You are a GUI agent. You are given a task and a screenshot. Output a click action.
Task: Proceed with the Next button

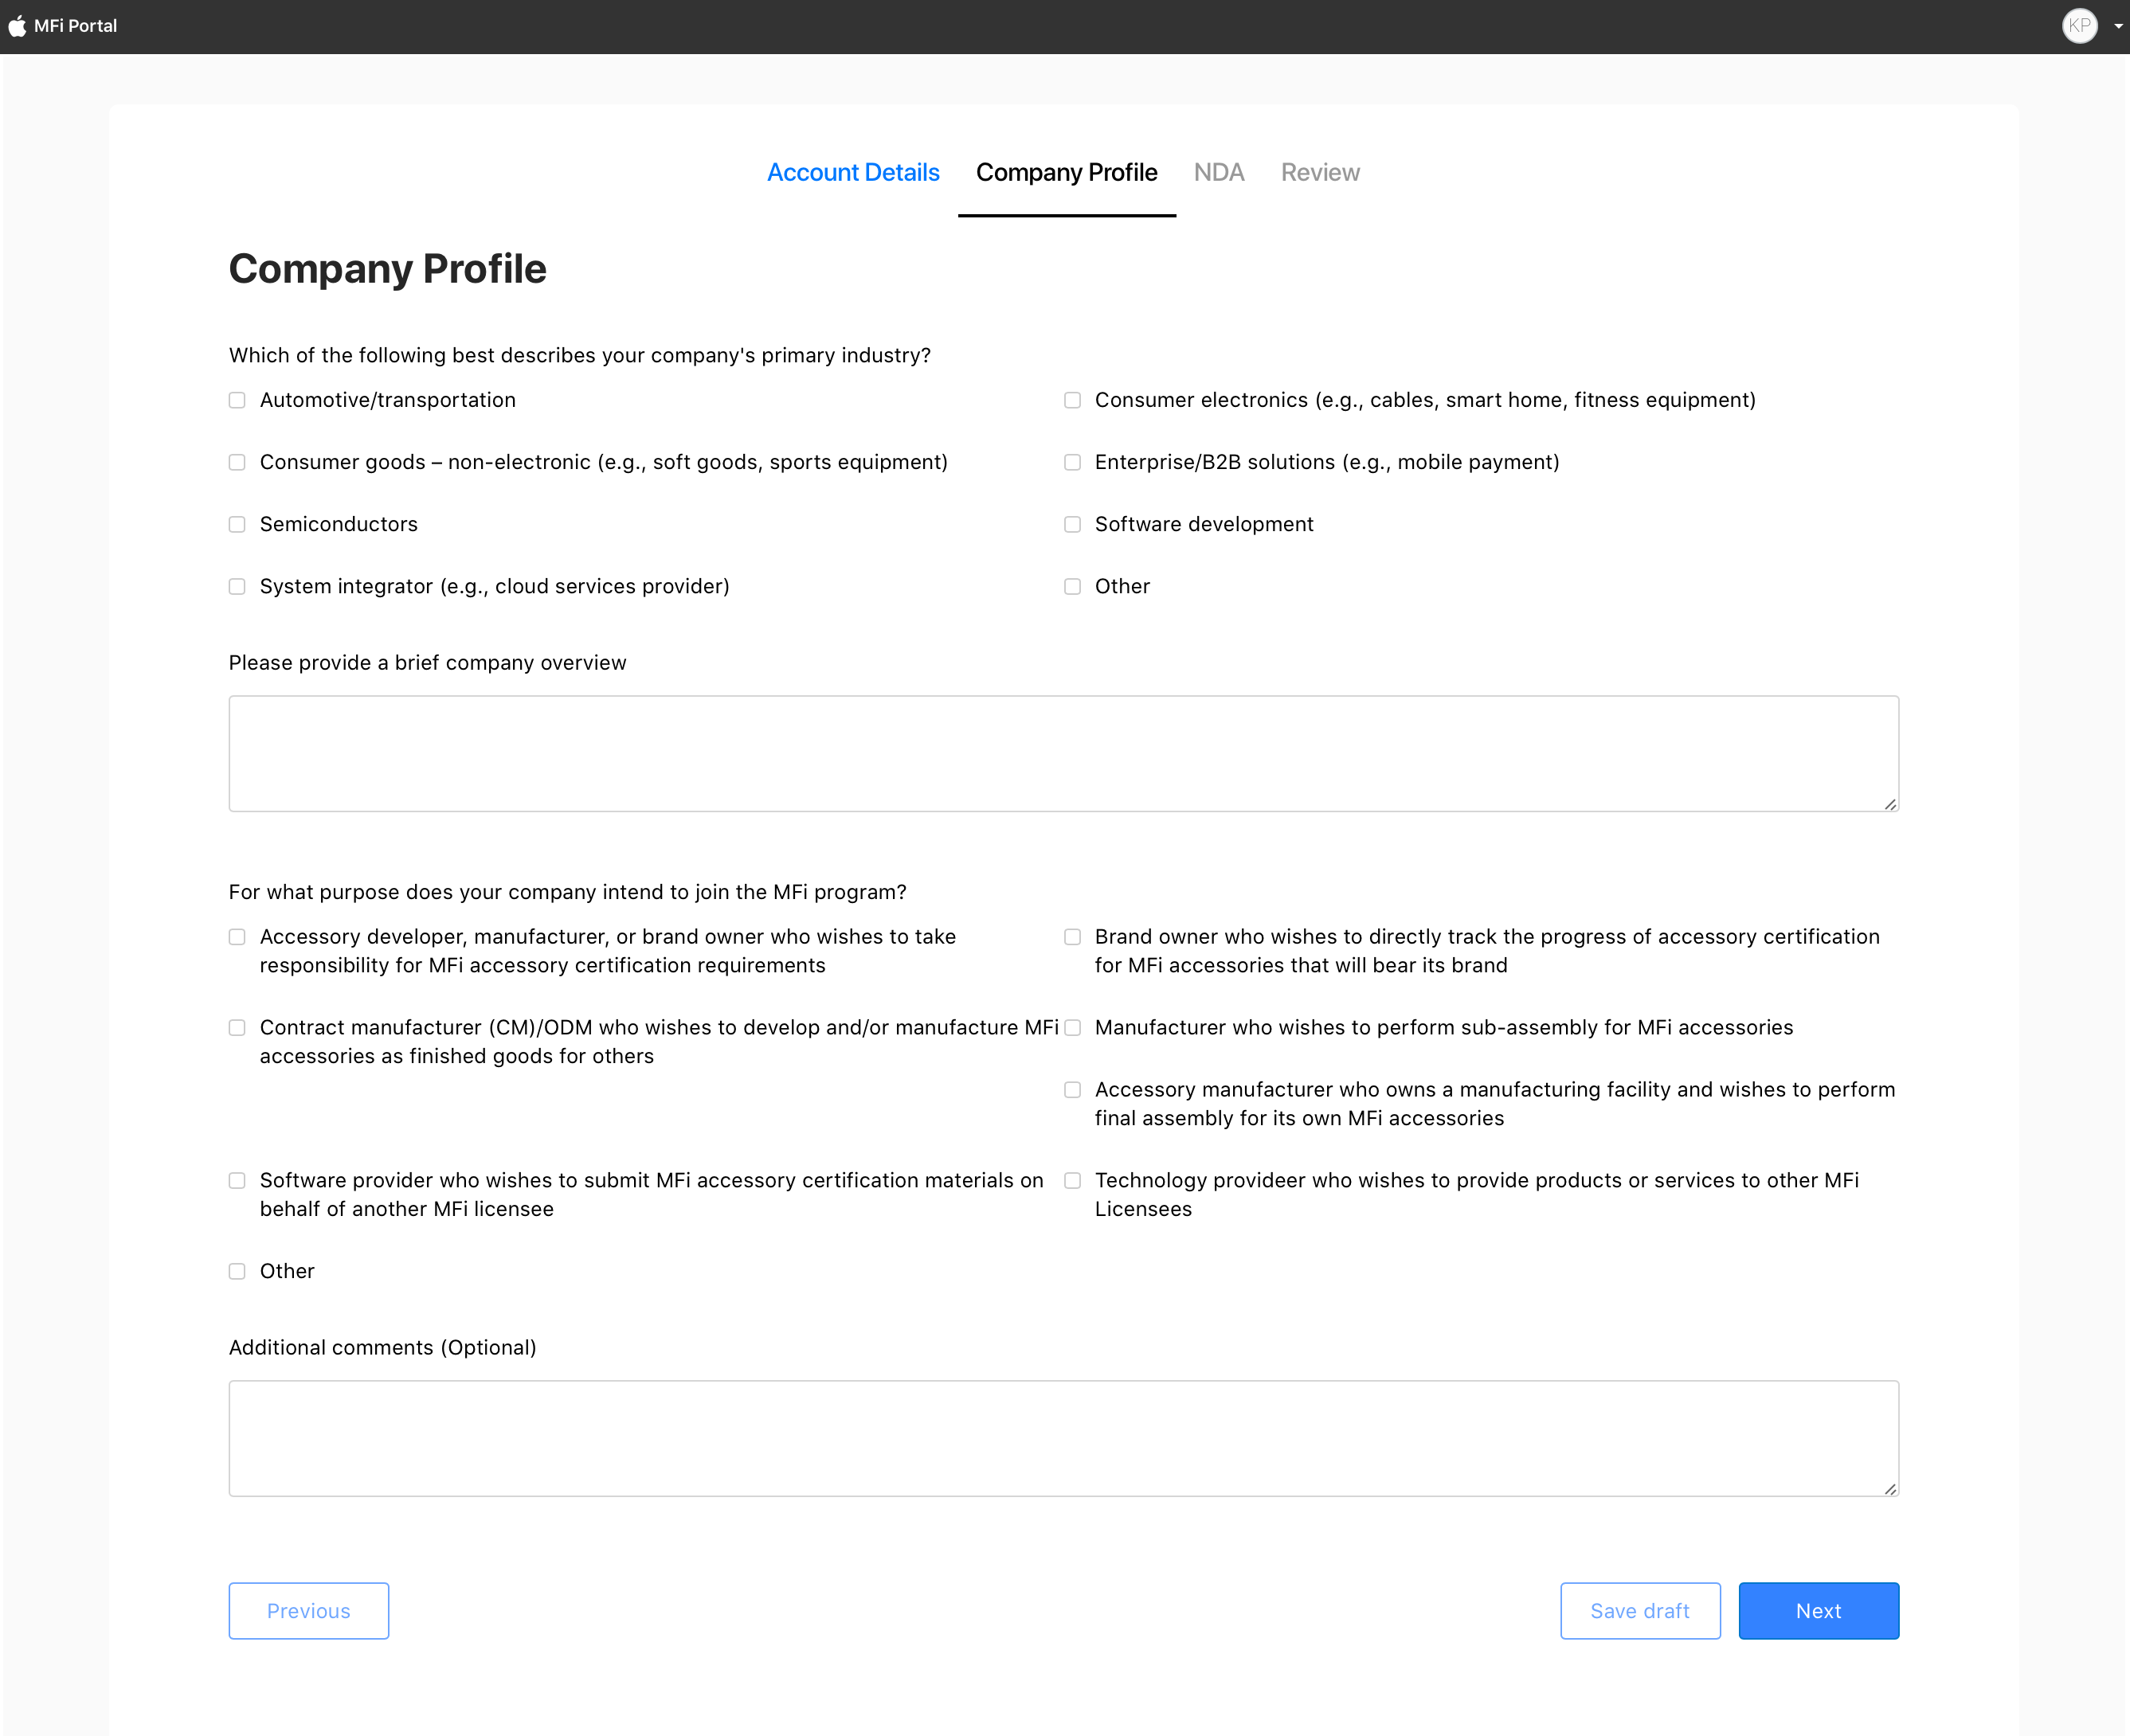pos(1817,1610)
